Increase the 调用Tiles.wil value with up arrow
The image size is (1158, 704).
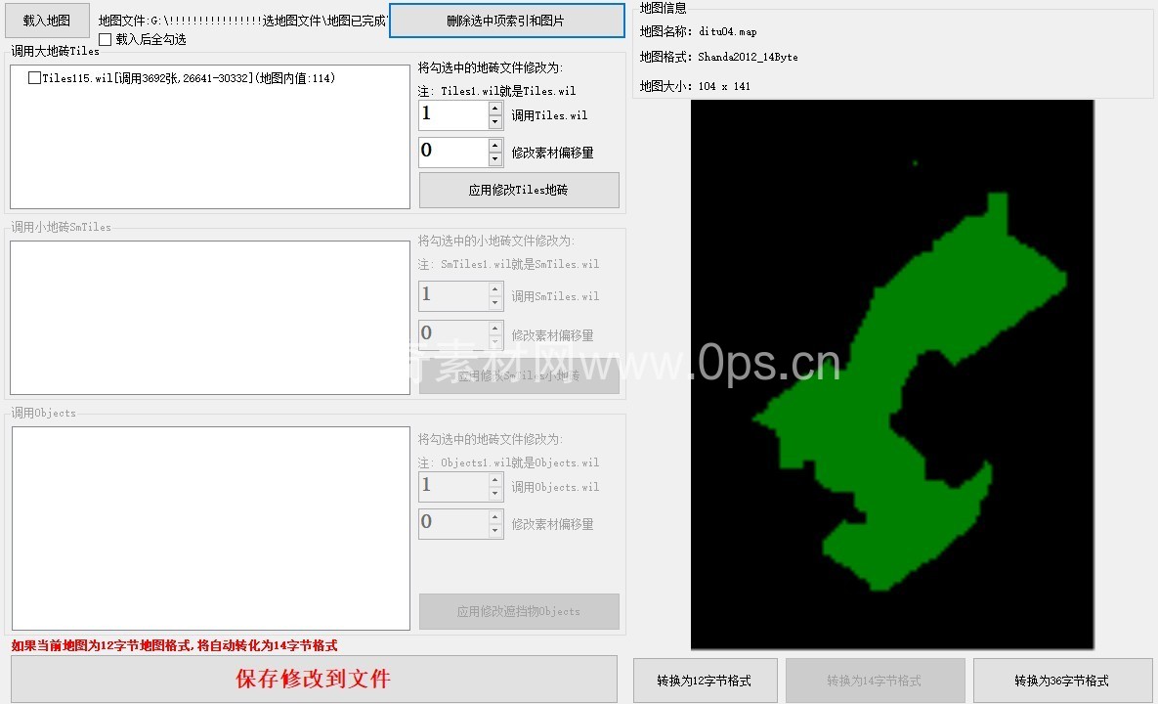pyautogui.click(x=495, y=109)
